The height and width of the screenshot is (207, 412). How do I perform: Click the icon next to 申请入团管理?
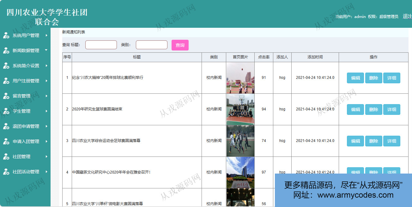point(6,141)
